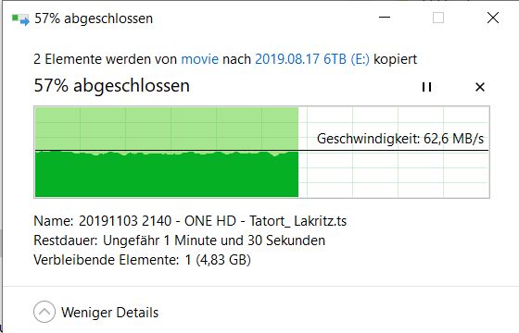Click the disabled maximize button
The height and width of the screenshot is (333, 519).
438,18
